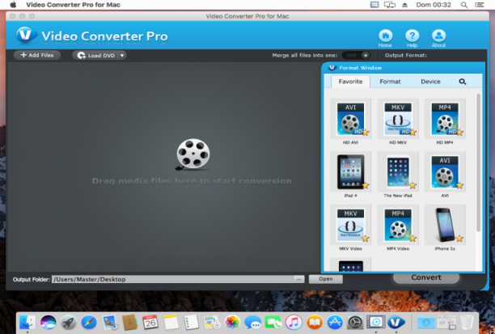The height and width of the screenshot is (334, 495).
Task: Open Spotlight search in the menu bar
Action: coord(464,5)
